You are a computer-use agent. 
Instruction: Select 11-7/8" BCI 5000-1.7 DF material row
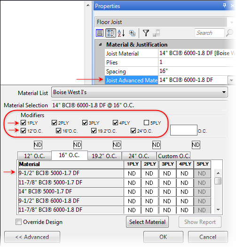(x=71, y=183)
